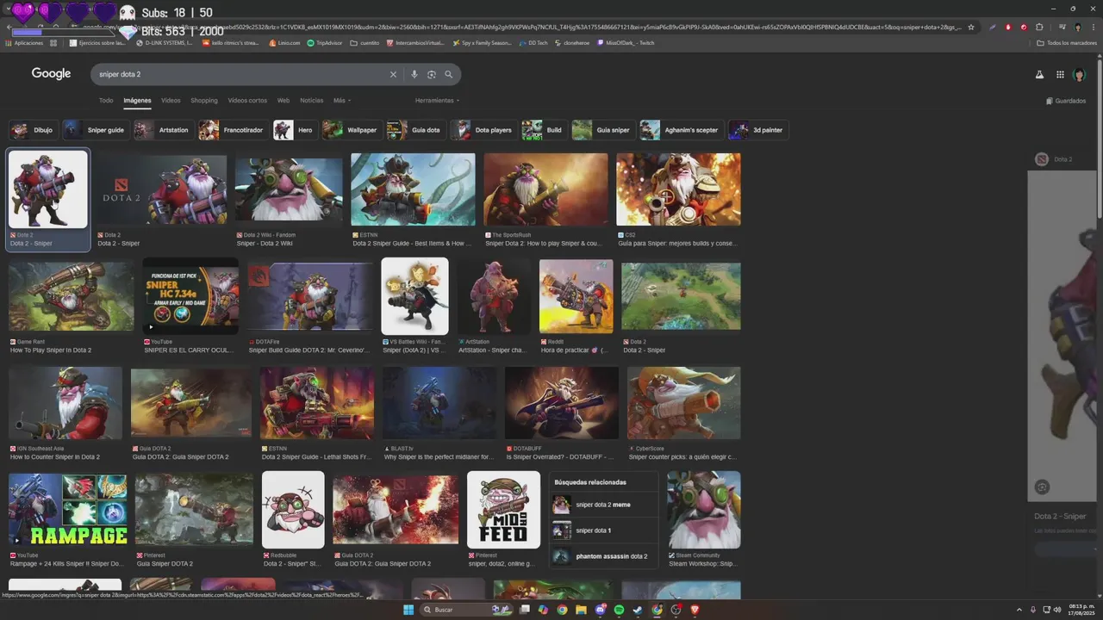Viewport: 1103px width, 620px height.
Task: Clear the search box with the X icon
Action: click(x=393, y=74)
